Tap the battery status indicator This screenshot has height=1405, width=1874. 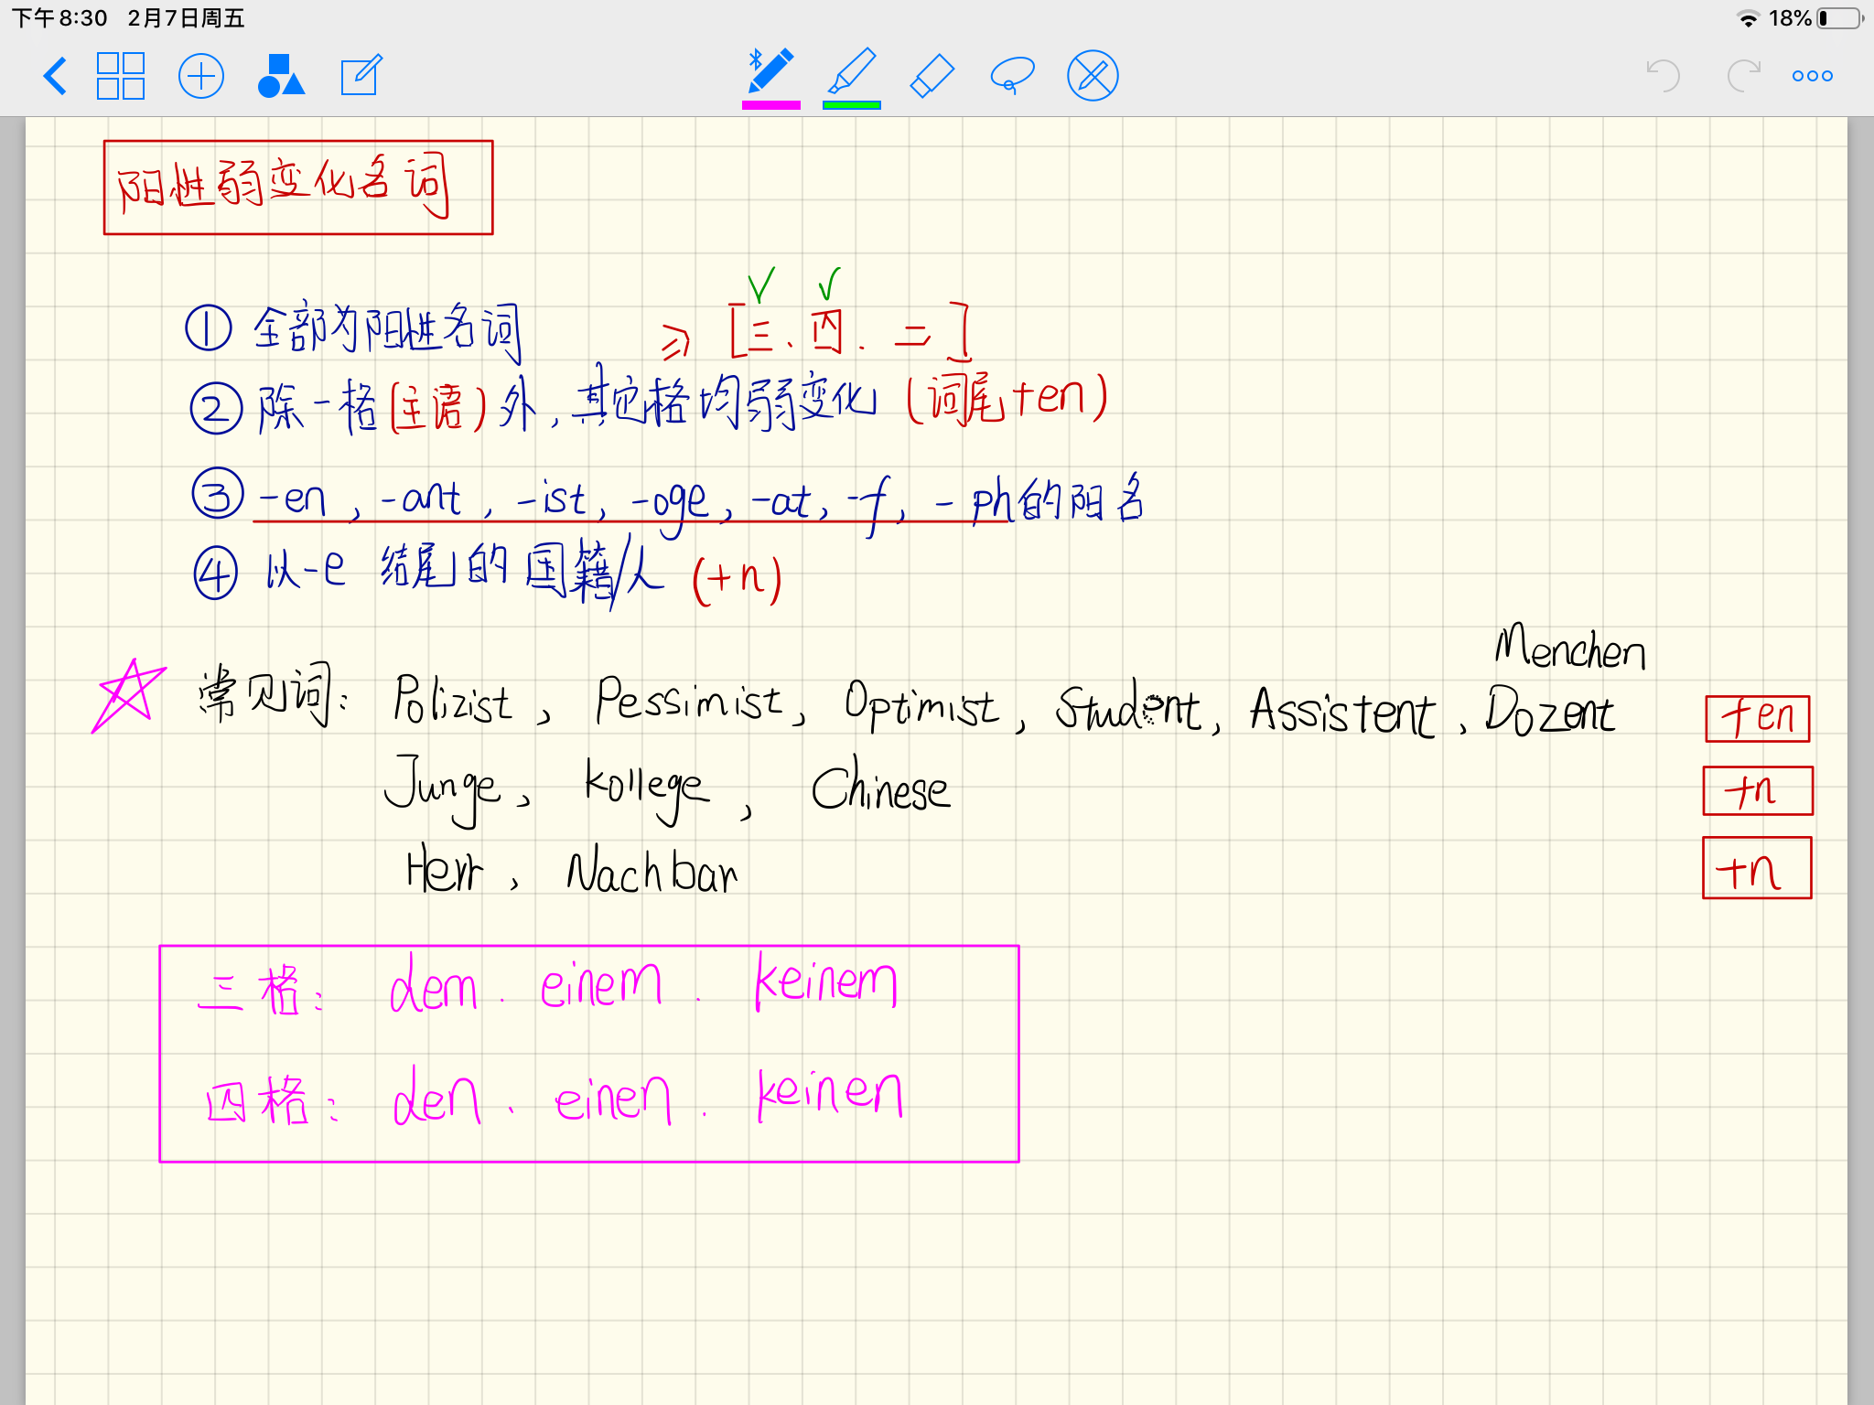click(1840, 18)
